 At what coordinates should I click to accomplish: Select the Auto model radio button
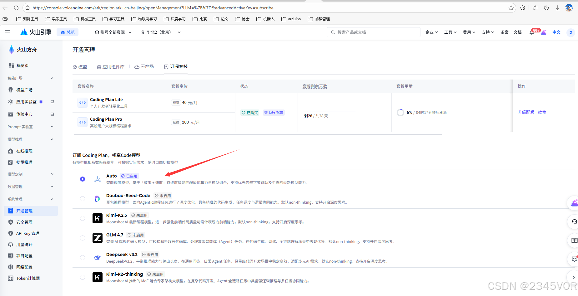(x=83, y=179)
